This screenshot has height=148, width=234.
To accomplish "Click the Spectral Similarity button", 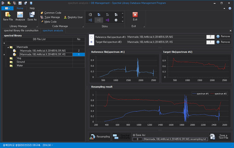I will pyautogui.click(x=121, y=137).
